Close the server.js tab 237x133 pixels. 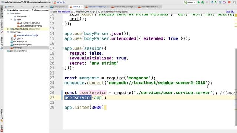82,7
